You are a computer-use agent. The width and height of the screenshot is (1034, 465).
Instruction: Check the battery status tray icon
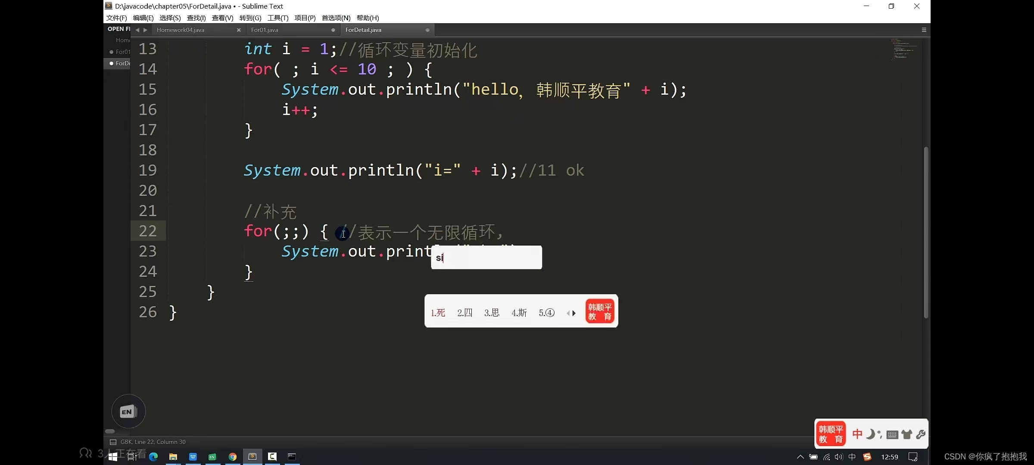[x=813, y=457]
